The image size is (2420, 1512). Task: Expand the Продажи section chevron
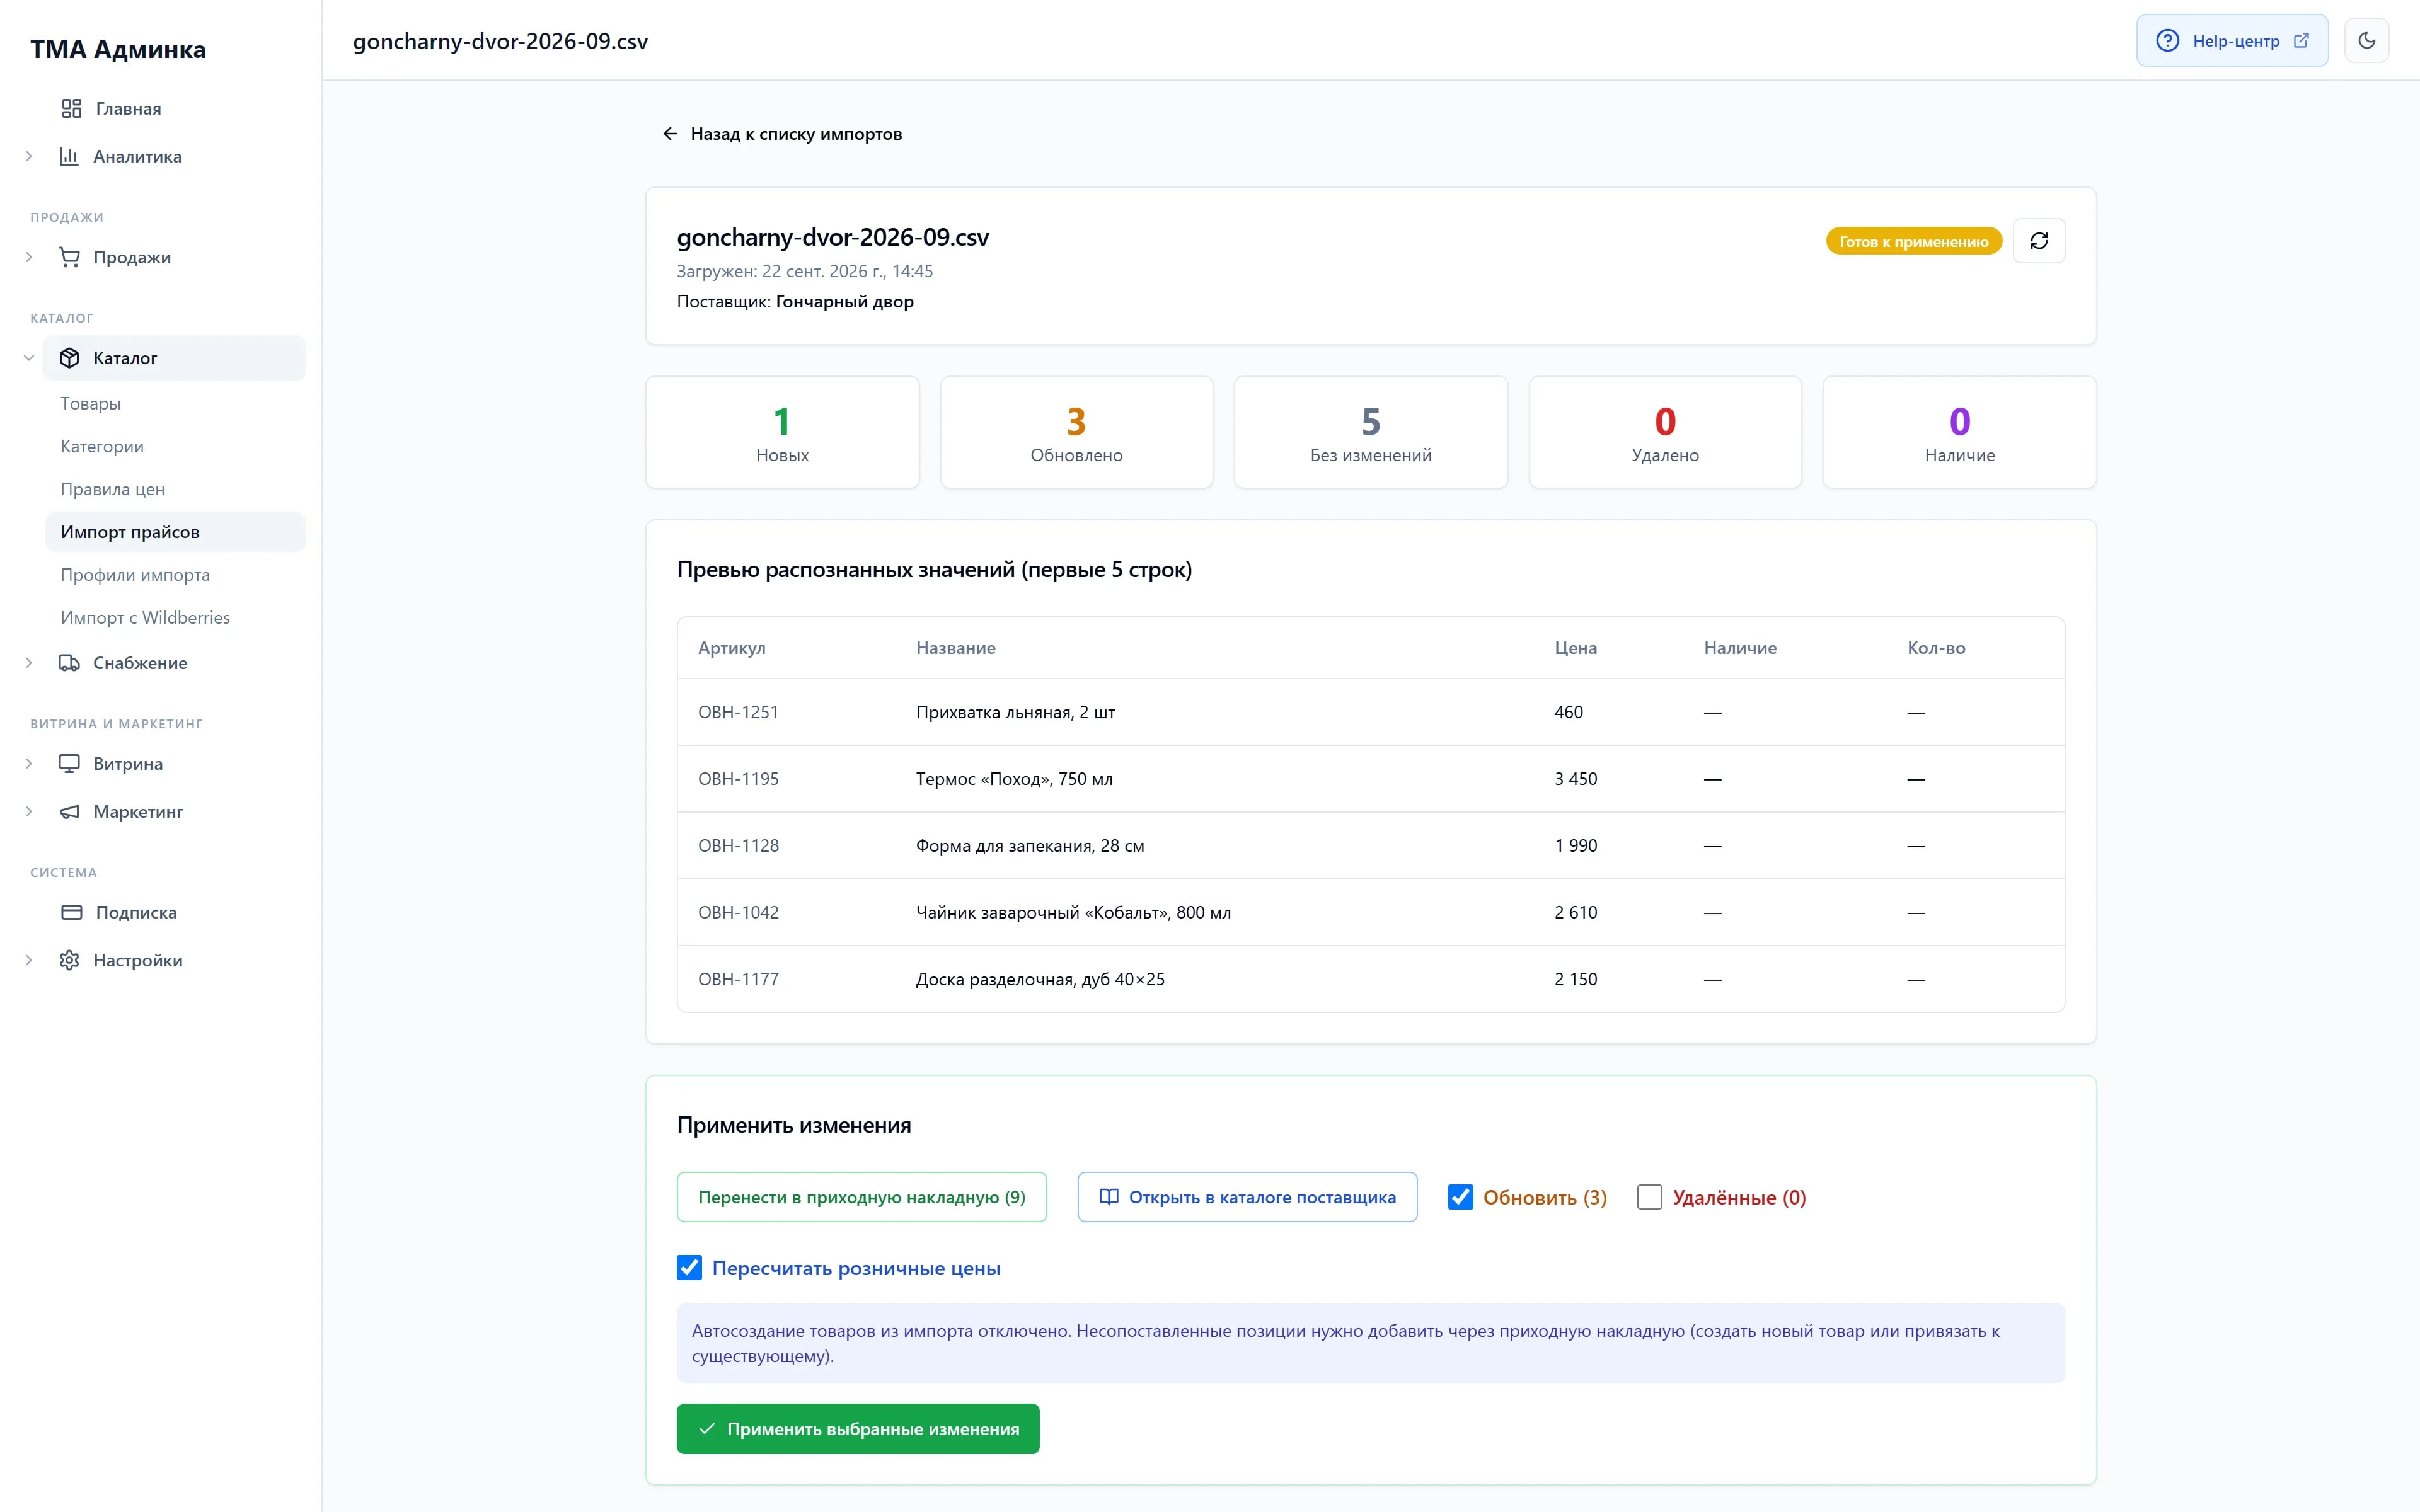(x=29, y=257)
